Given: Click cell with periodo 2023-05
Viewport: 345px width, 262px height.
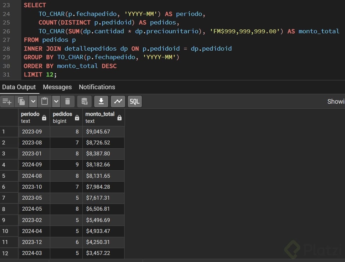Looking at the screenshot, I should coord(34,198).
